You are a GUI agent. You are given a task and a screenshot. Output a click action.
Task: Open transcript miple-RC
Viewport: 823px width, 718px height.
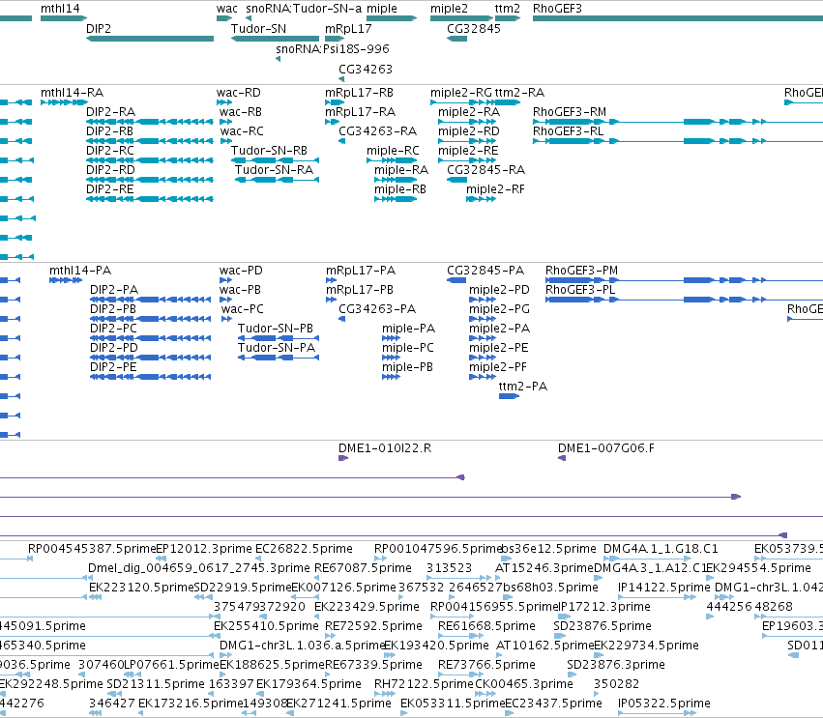pyautogui.click(x=392, y=160)
